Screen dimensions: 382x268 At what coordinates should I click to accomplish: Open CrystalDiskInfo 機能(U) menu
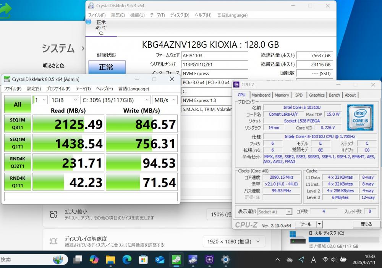(138, 15)
